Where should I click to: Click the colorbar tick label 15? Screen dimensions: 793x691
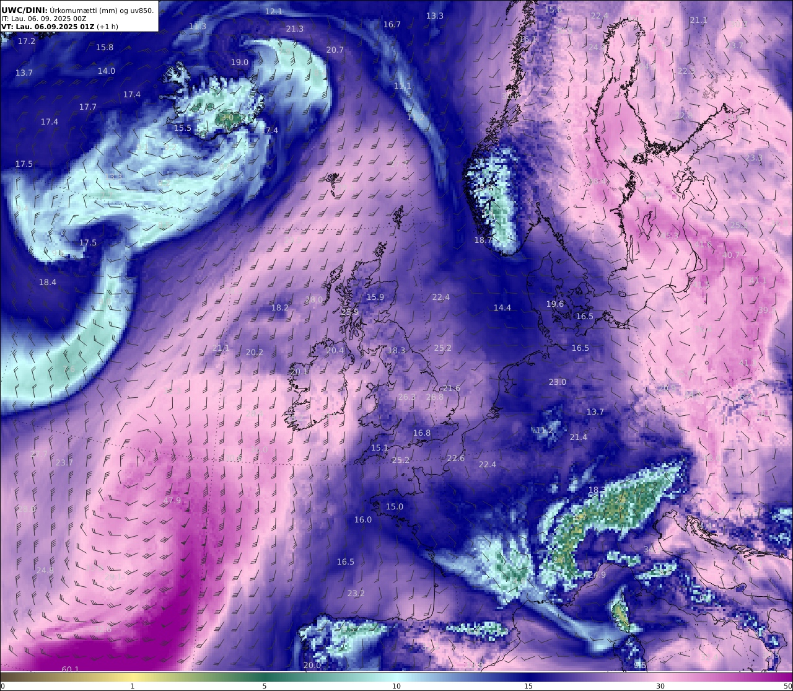click(x=528, y=685)
